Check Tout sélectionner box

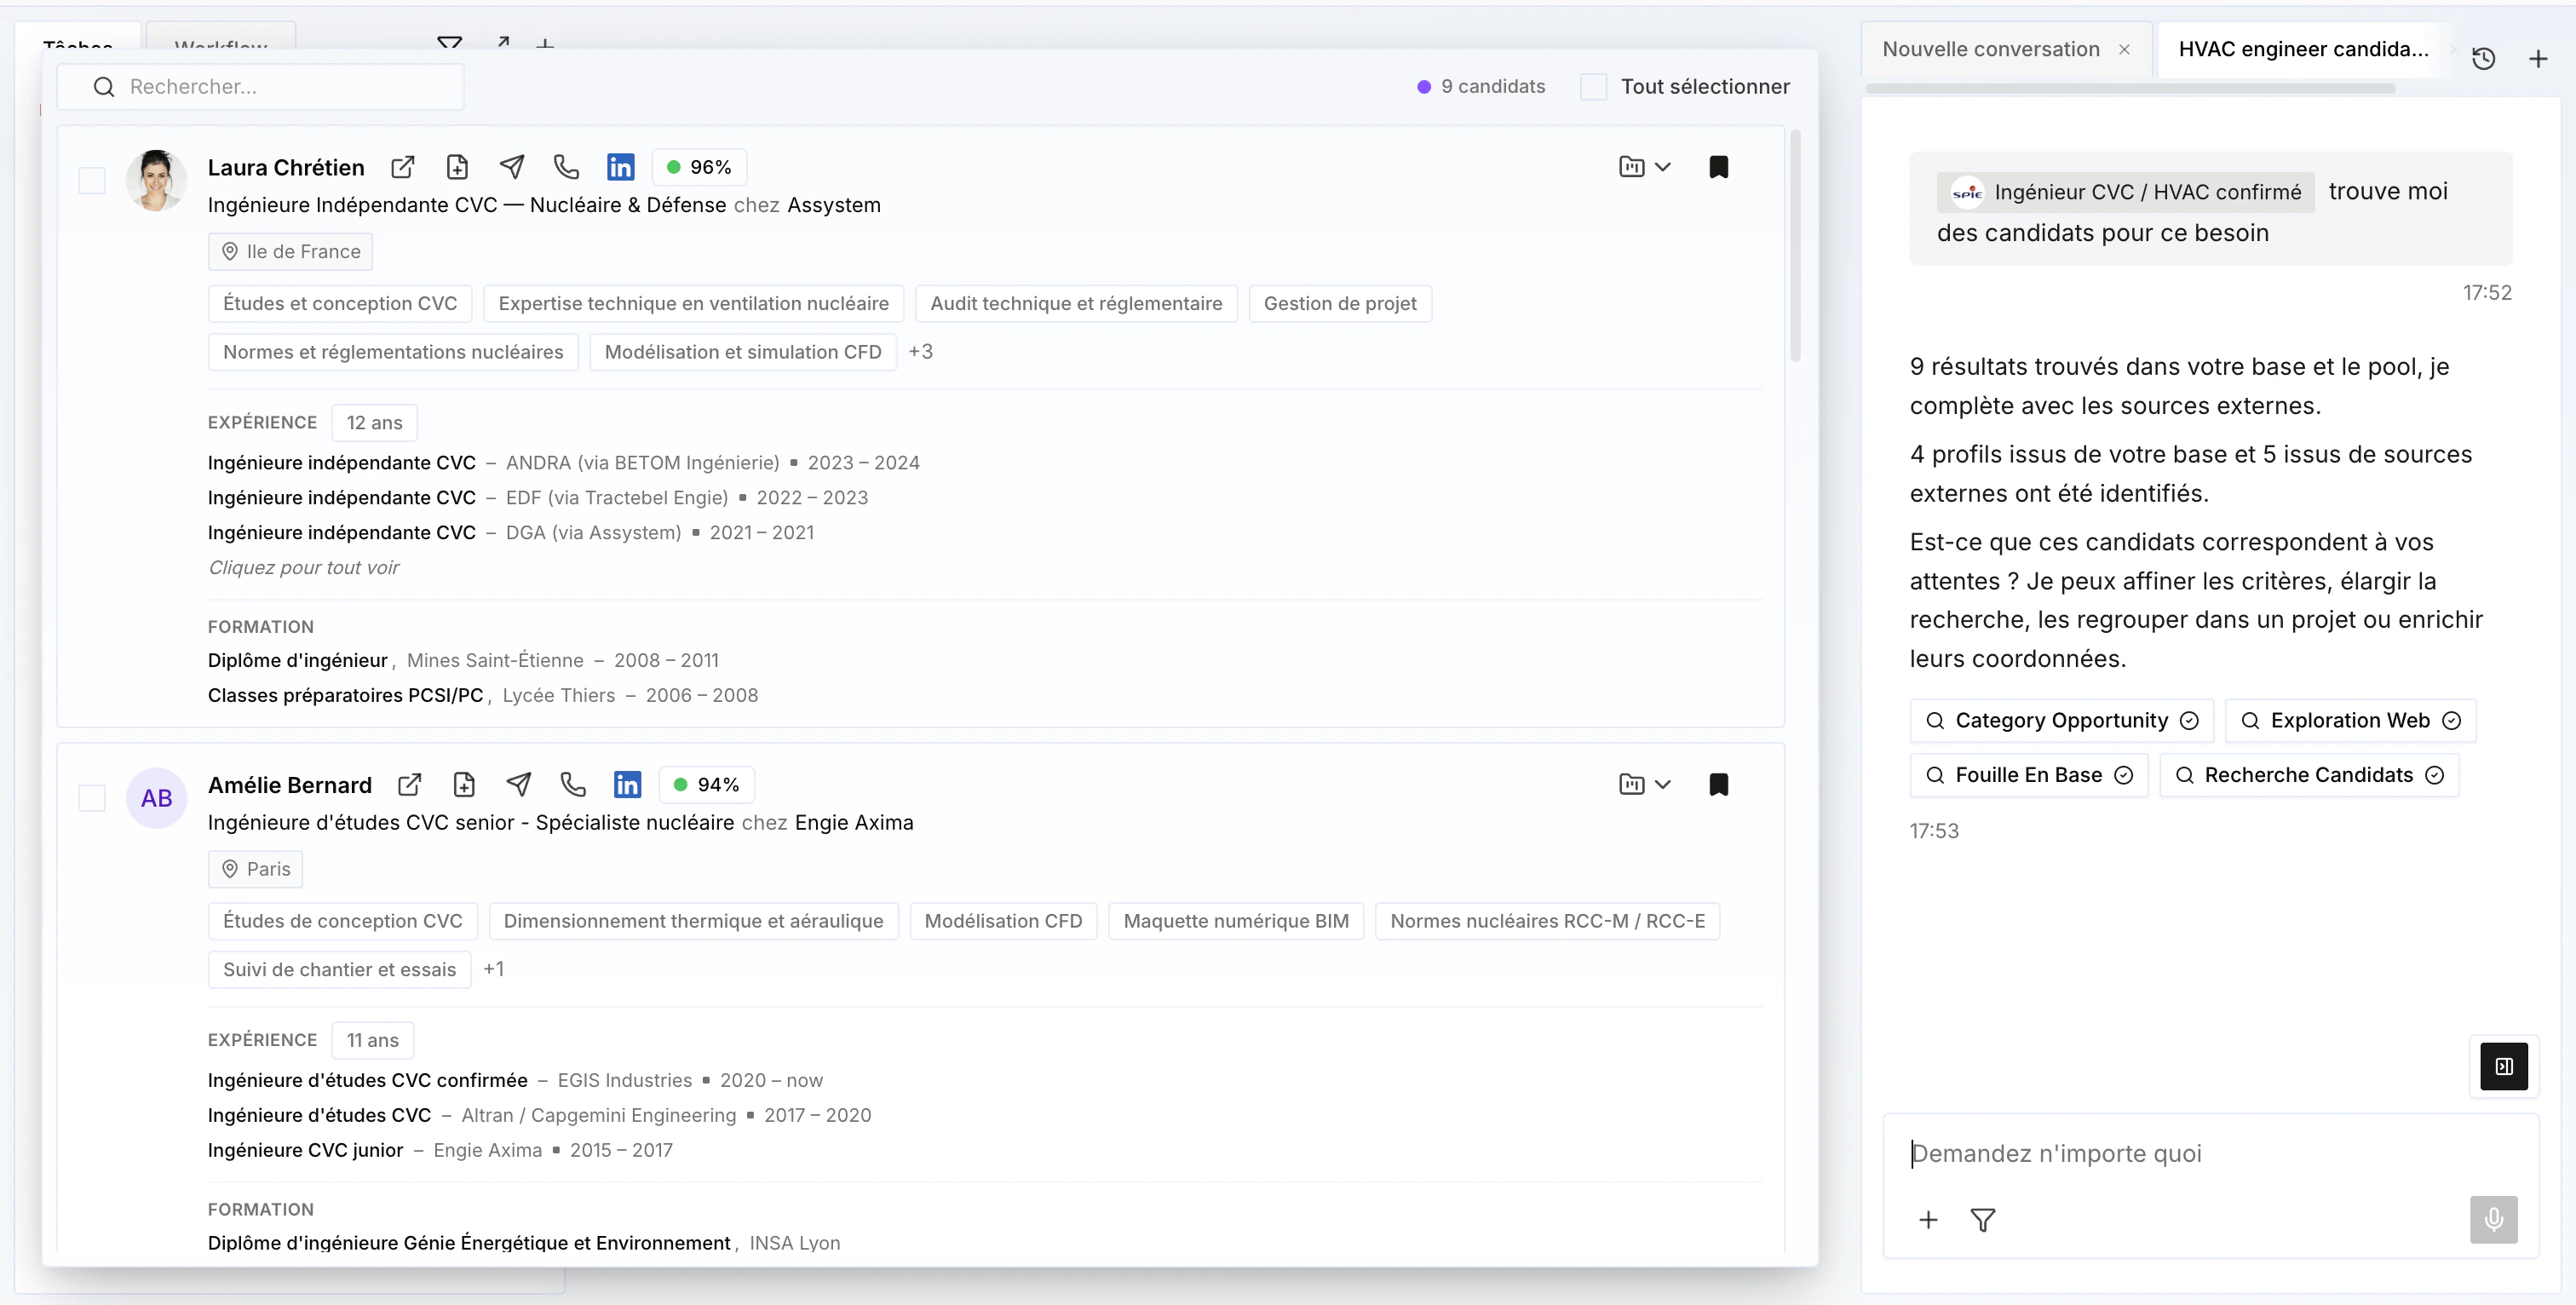point(1594,87)
